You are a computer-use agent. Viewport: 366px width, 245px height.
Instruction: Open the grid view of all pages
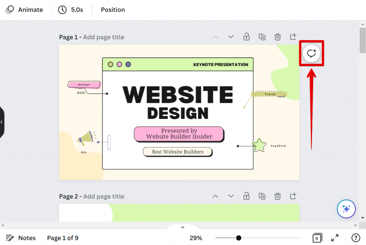317,238
